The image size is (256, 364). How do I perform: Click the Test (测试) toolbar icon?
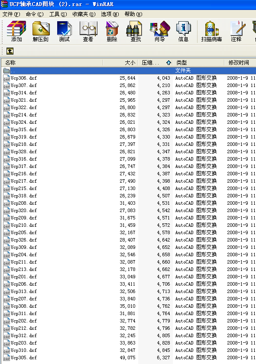[65, 31]
